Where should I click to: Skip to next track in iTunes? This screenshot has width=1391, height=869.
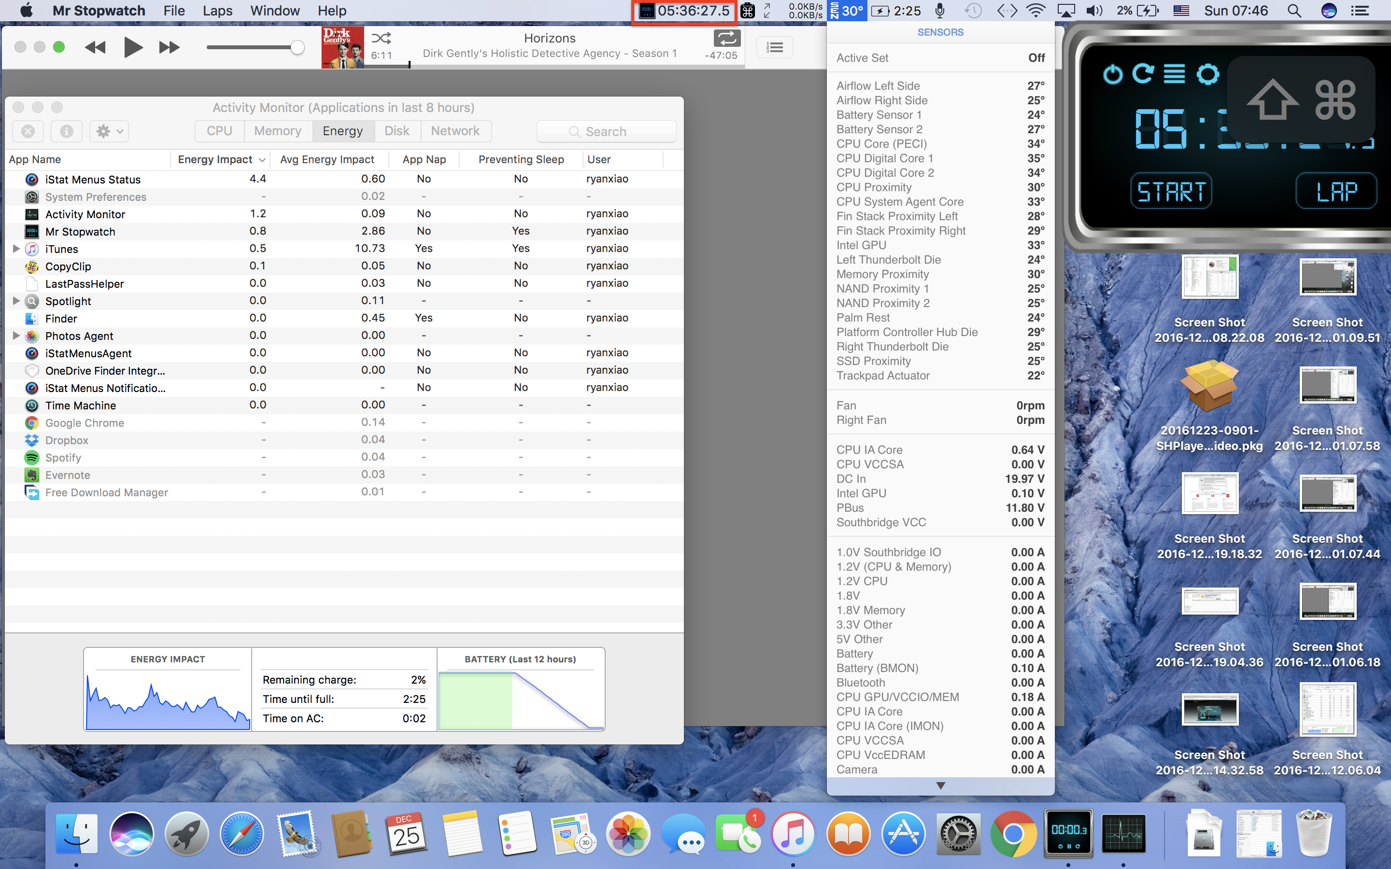169,47
